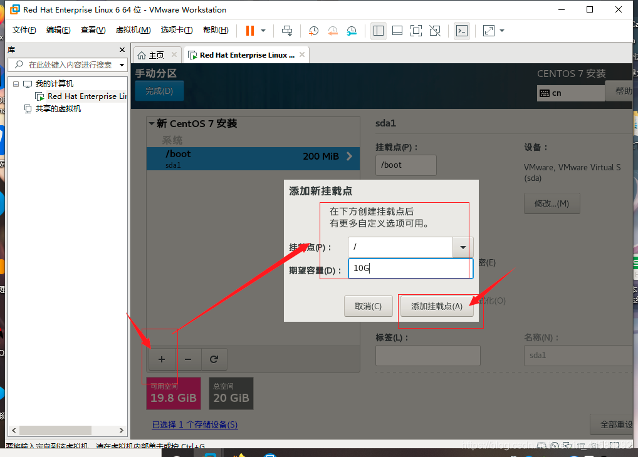Open the 虚拟机(M) menu
This screenshot has height=457, width=638.
(x=133, y=30)
